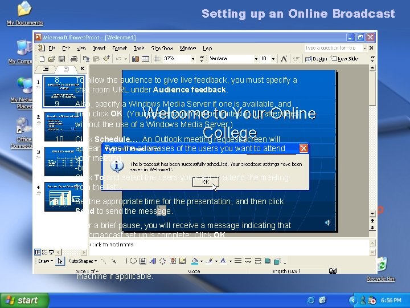The image size is (410, 308).
Task: Select the Oval drawing tool
Action: [x=133, y=261]
